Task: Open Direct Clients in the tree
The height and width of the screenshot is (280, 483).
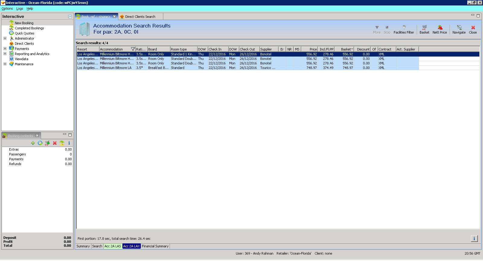Action: (24, 44)
